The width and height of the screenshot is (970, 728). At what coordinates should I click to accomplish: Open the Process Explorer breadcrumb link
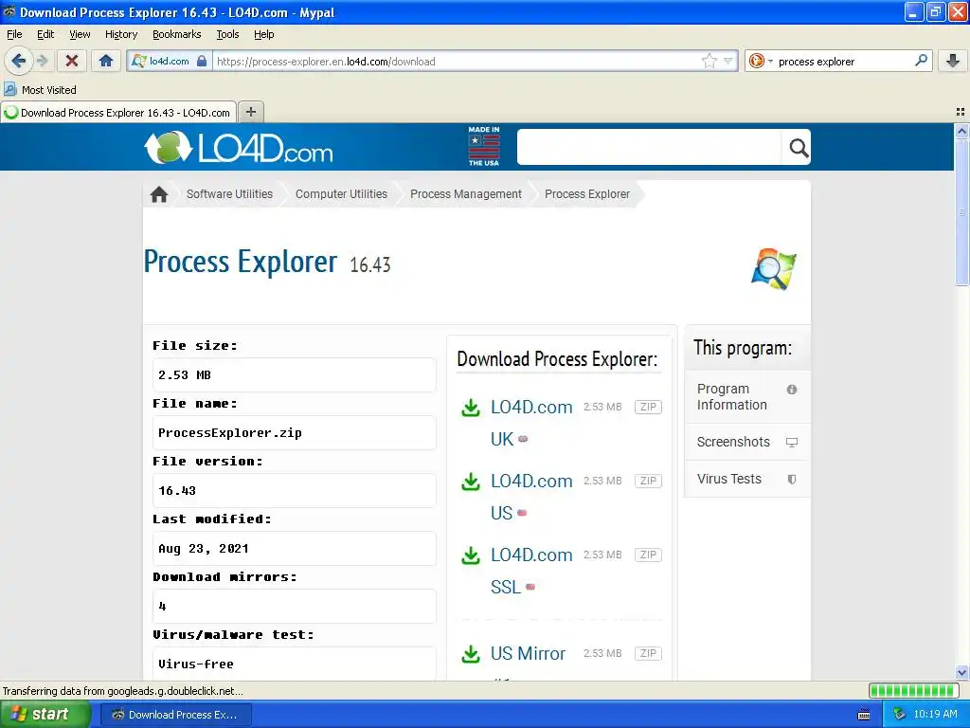pyautogui.click(x=587, y=193)
